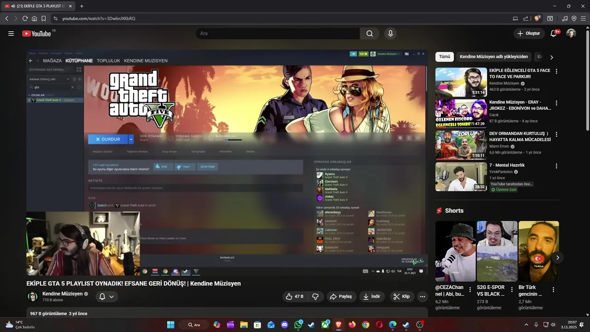Image resolution: width=590 pixels, height=332 pixels.
Task: Open Discord from the taskbar
Action: click(284, 325)
